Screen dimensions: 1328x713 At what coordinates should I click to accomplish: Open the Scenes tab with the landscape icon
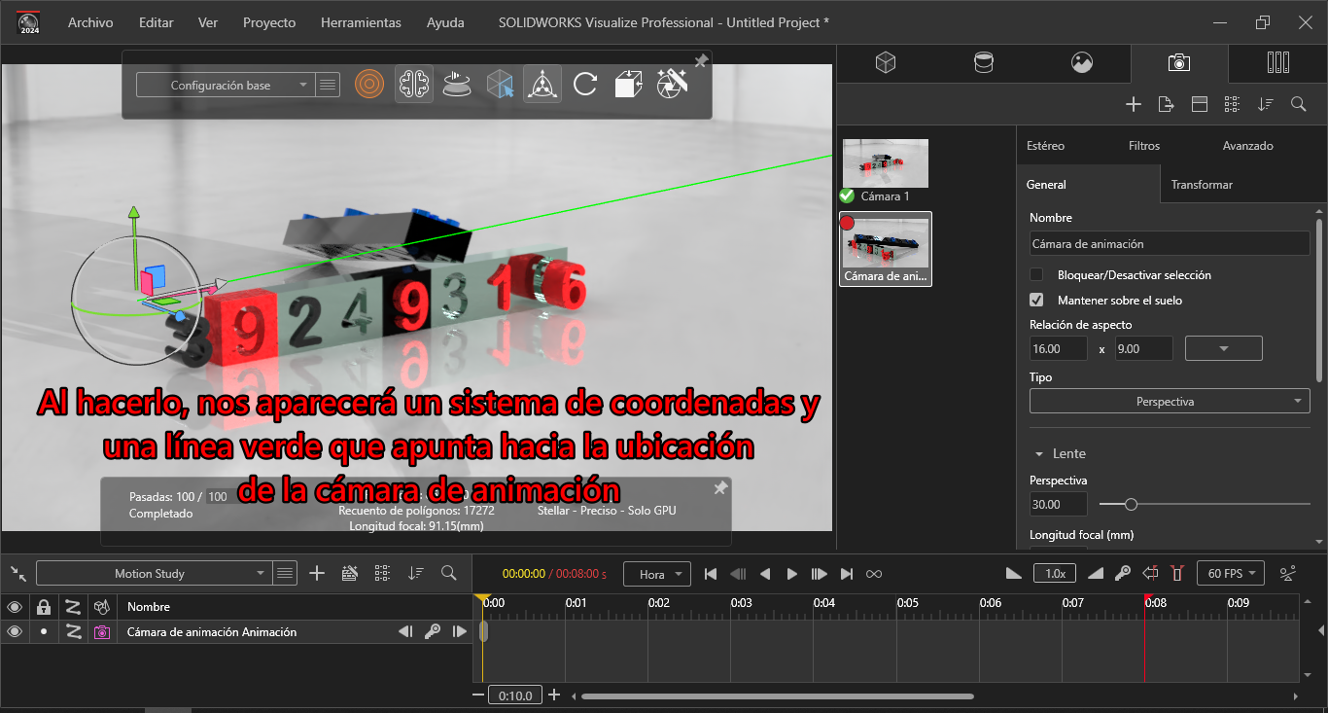coord(1082,63)
